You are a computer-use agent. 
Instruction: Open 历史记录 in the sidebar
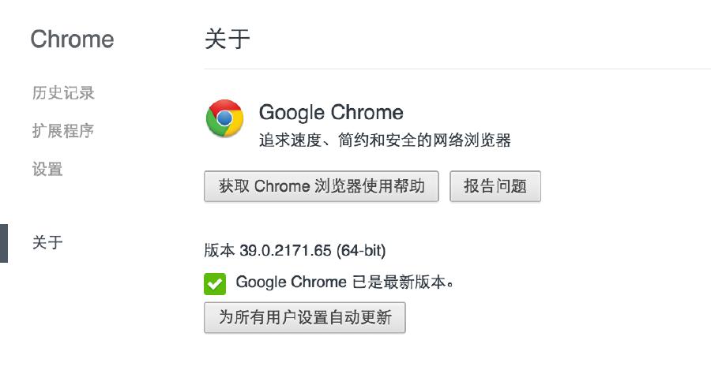coord(63,93)
